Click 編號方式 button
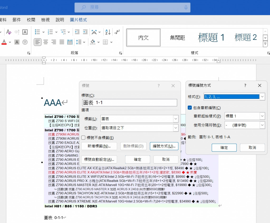 coord(164,146)
